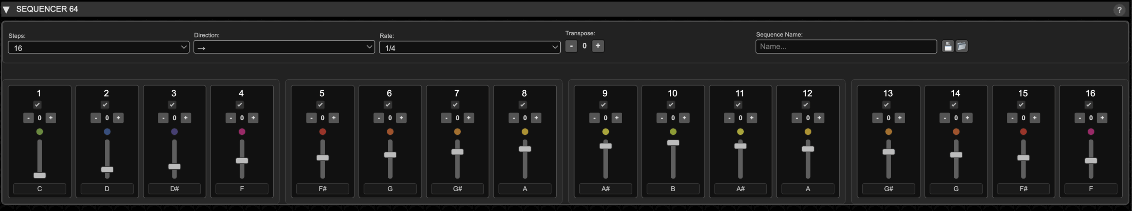Decrease global Transpose with minus button
Viewport: 1132px width, 211px height.
tap(571, 46)
